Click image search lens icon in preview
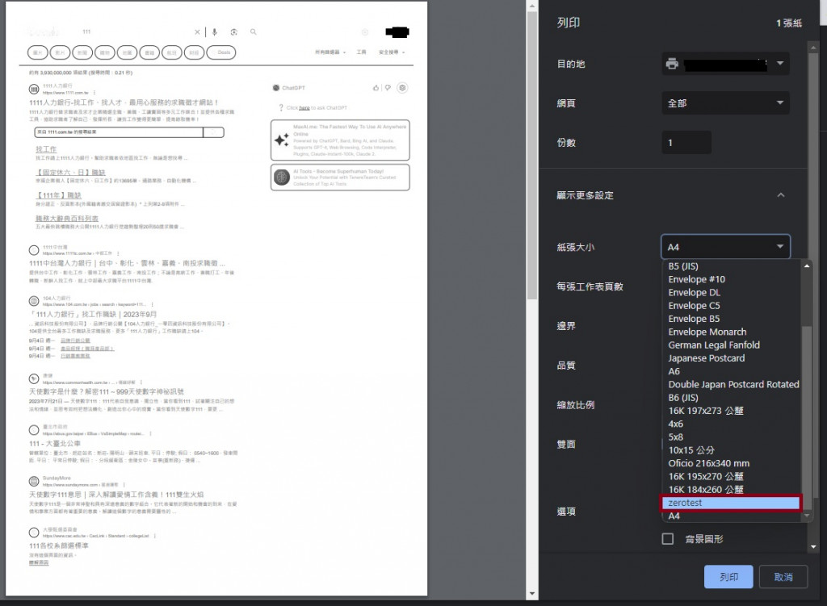The width and height of the screenshot is (827, 606). (x=233, y=32)
